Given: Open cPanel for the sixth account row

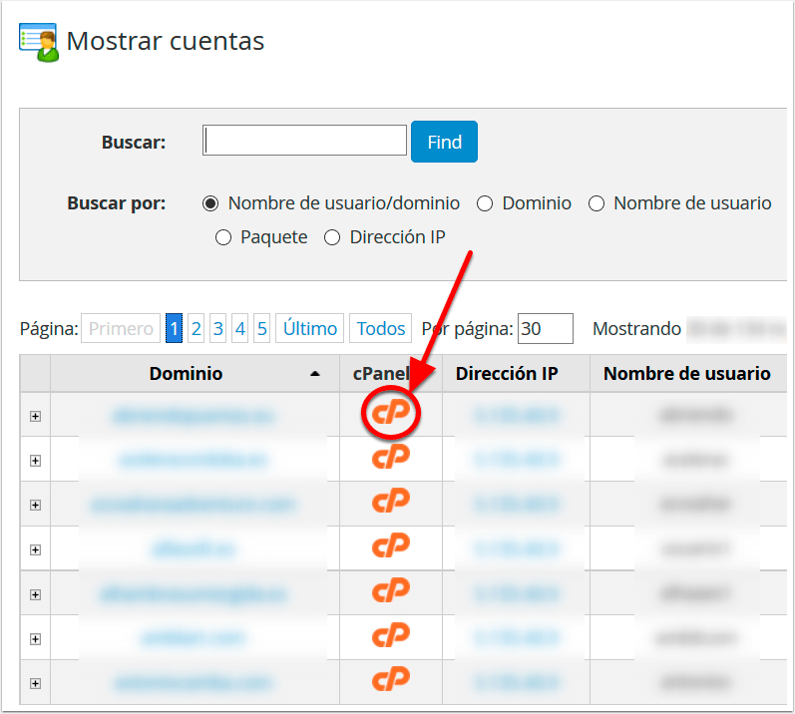Looking at the screenshot, I should pyautogui.click(x=391, y=634).
